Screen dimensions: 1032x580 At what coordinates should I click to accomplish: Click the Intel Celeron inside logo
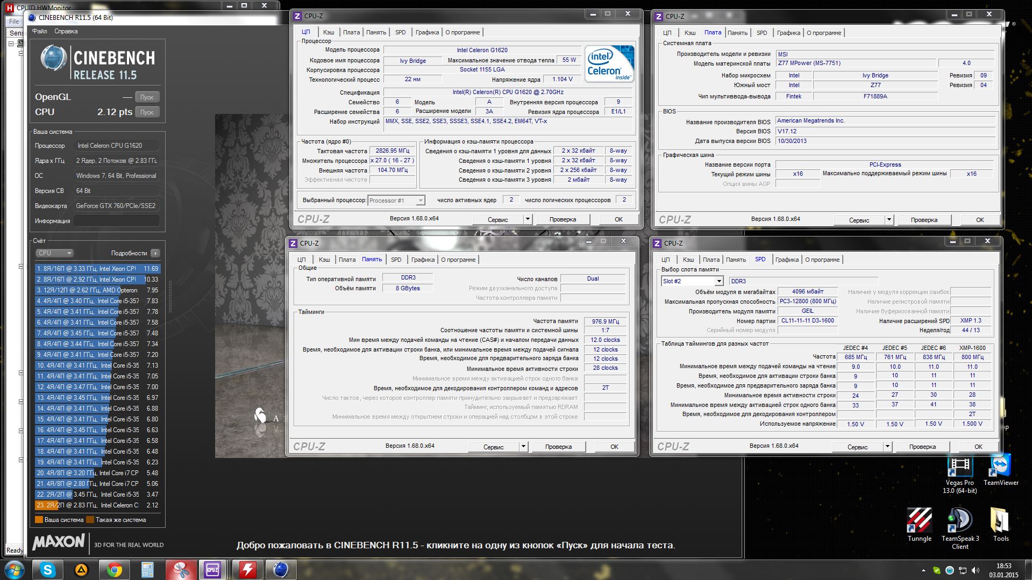610,63
